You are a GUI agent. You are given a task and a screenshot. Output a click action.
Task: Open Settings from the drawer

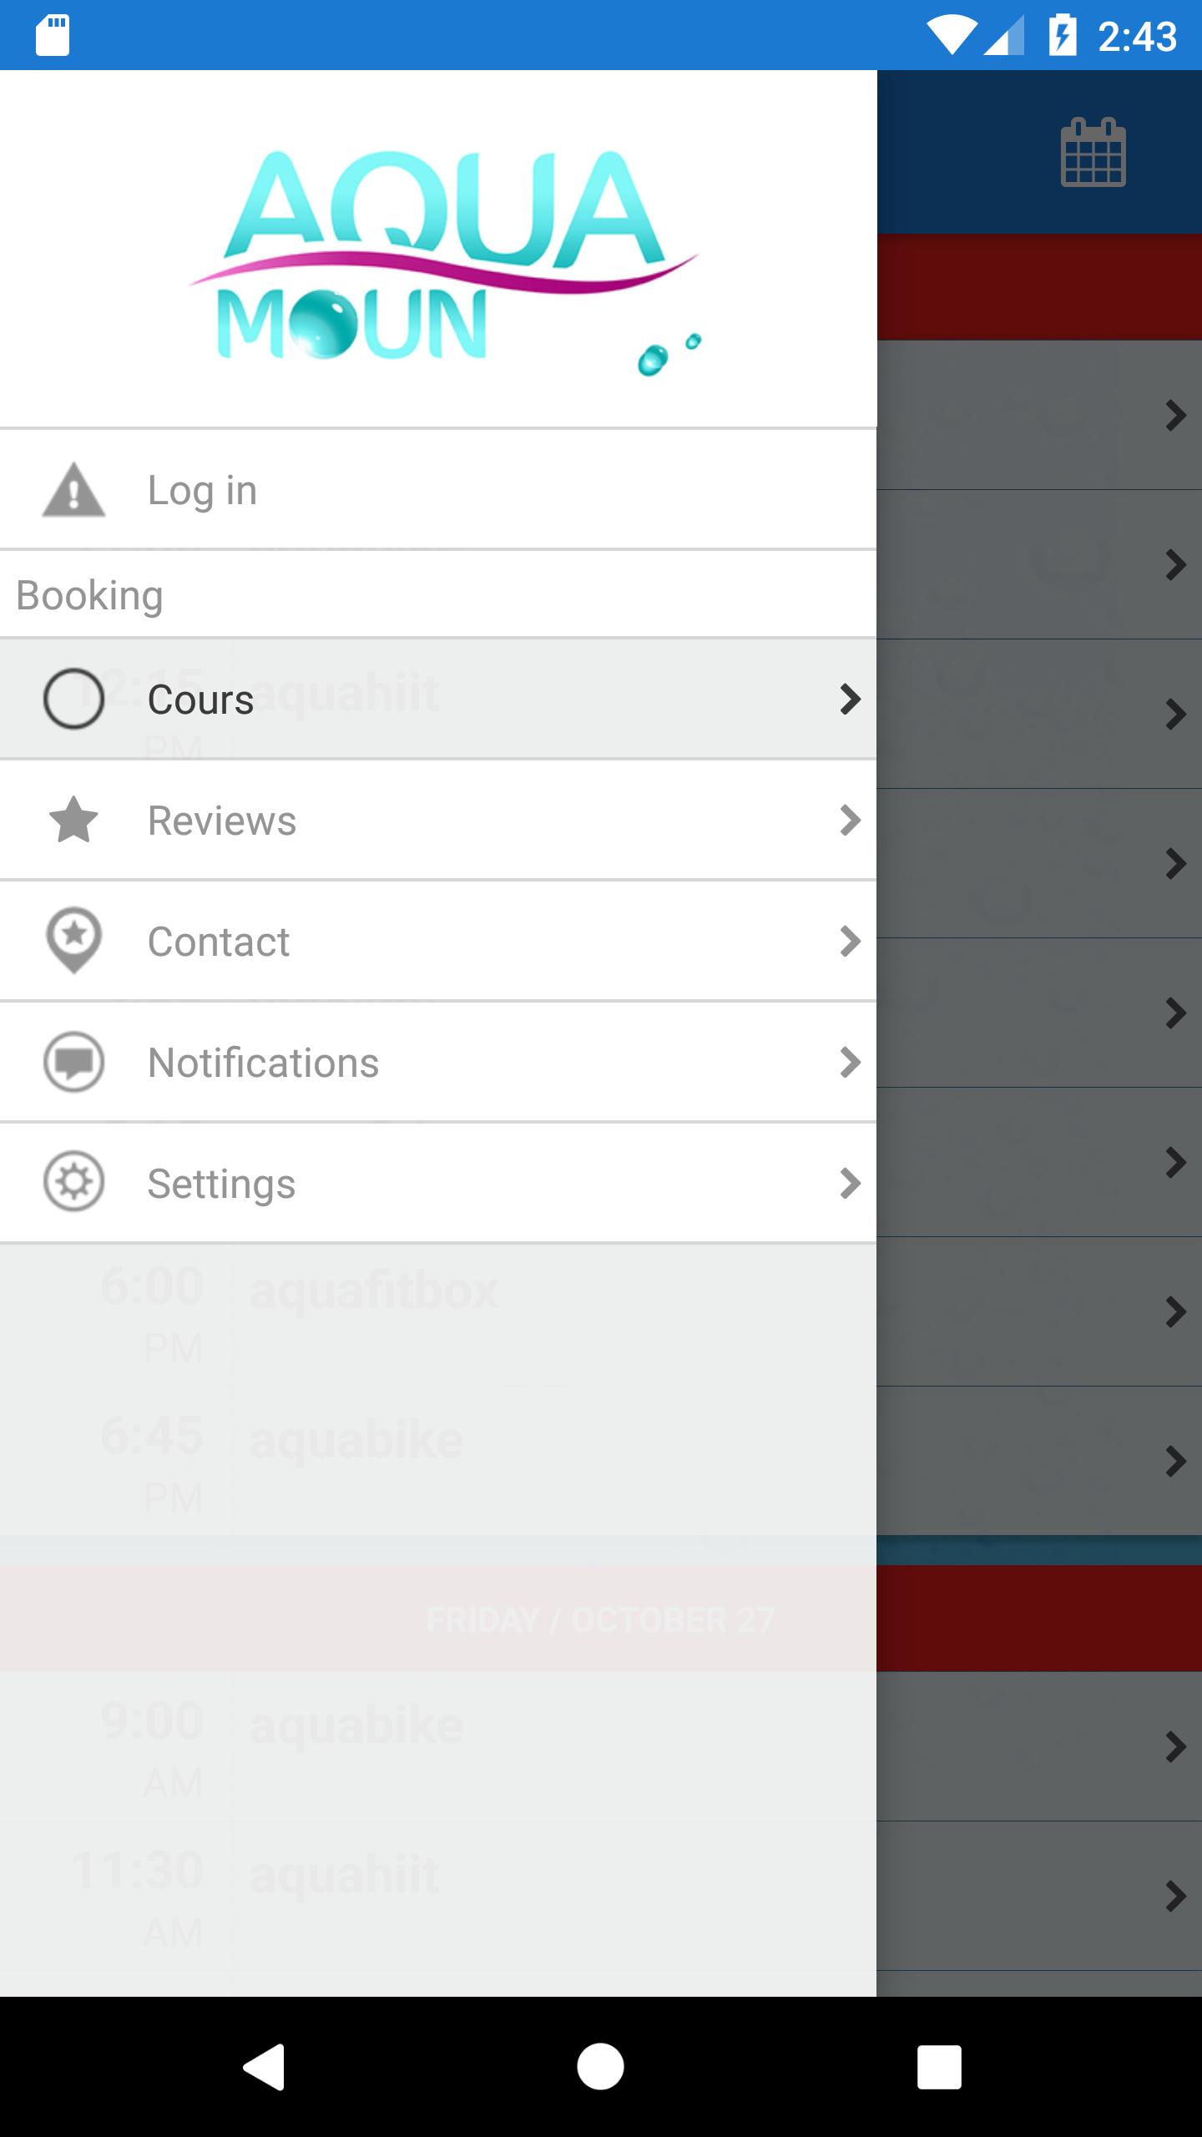pos(438,1183)
